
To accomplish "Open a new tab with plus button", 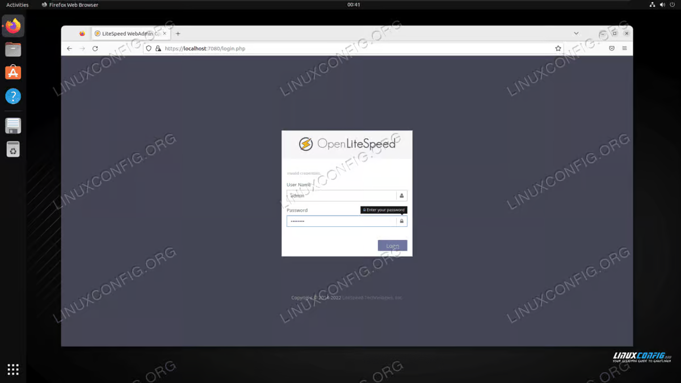I will [x=178, y=33].
